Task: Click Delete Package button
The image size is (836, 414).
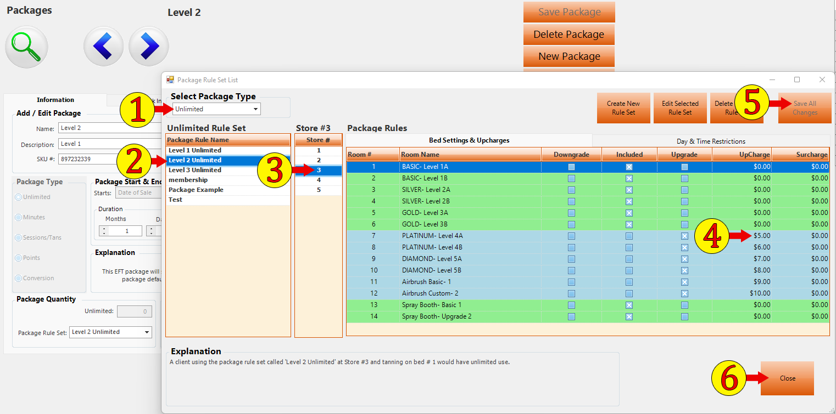Action: coord(569,34)
